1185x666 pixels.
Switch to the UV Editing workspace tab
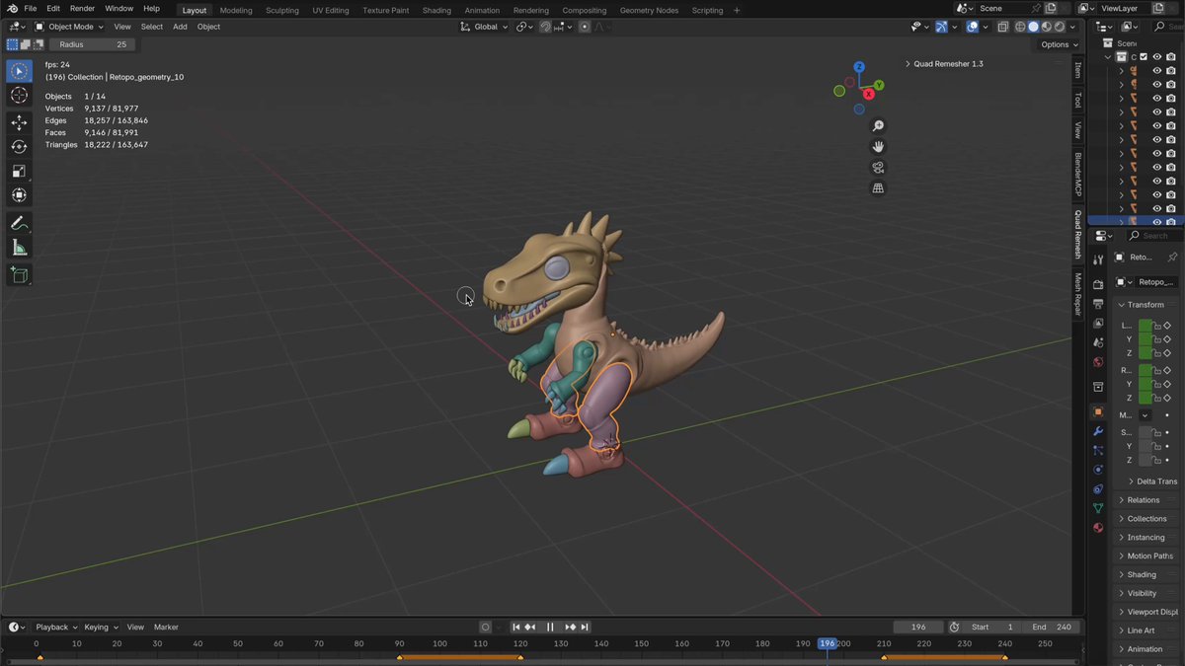coord(331,10)
